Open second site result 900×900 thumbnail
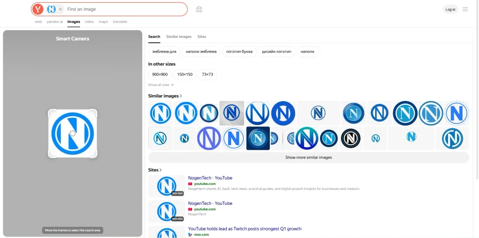The image size is (479, 238). (x=167, y=211)
